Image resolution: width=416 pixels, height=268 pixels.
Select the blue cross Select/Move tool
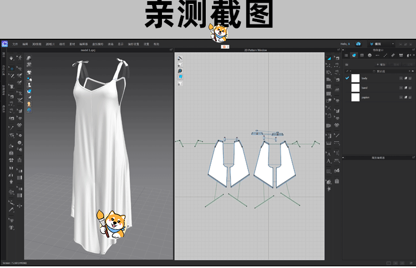coord(12,68)
